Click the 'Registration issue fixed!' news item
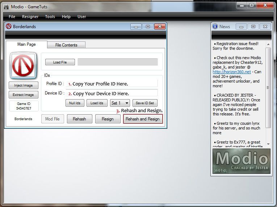This screenshot has height=207, width=277. pyautogui.click(x=235, y=46)
